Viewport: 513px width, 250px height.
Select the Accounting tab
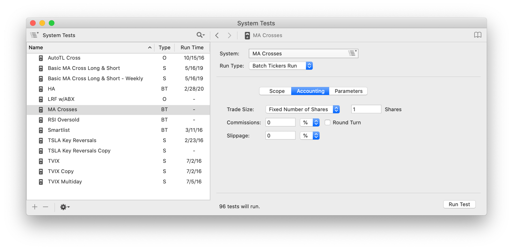tap(310, 91)
